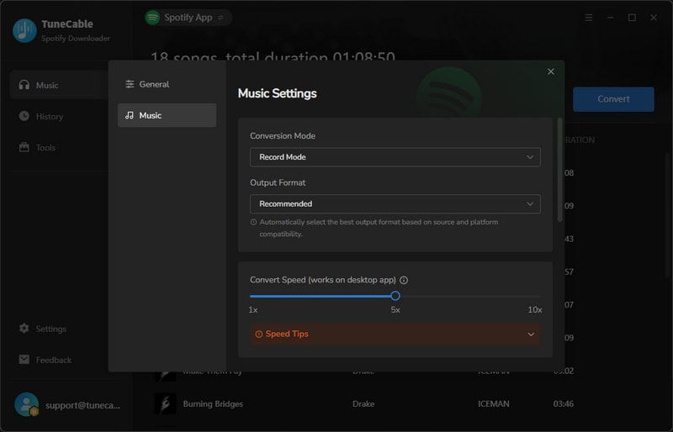Image resolution: width=673 pixels, height=432 pixels.
Task: Close the Music Settings dialog
Action: tap(551, 71)
